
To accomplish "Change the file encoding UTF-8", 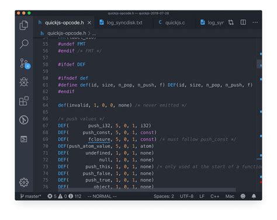I will (x=186, y=196).
